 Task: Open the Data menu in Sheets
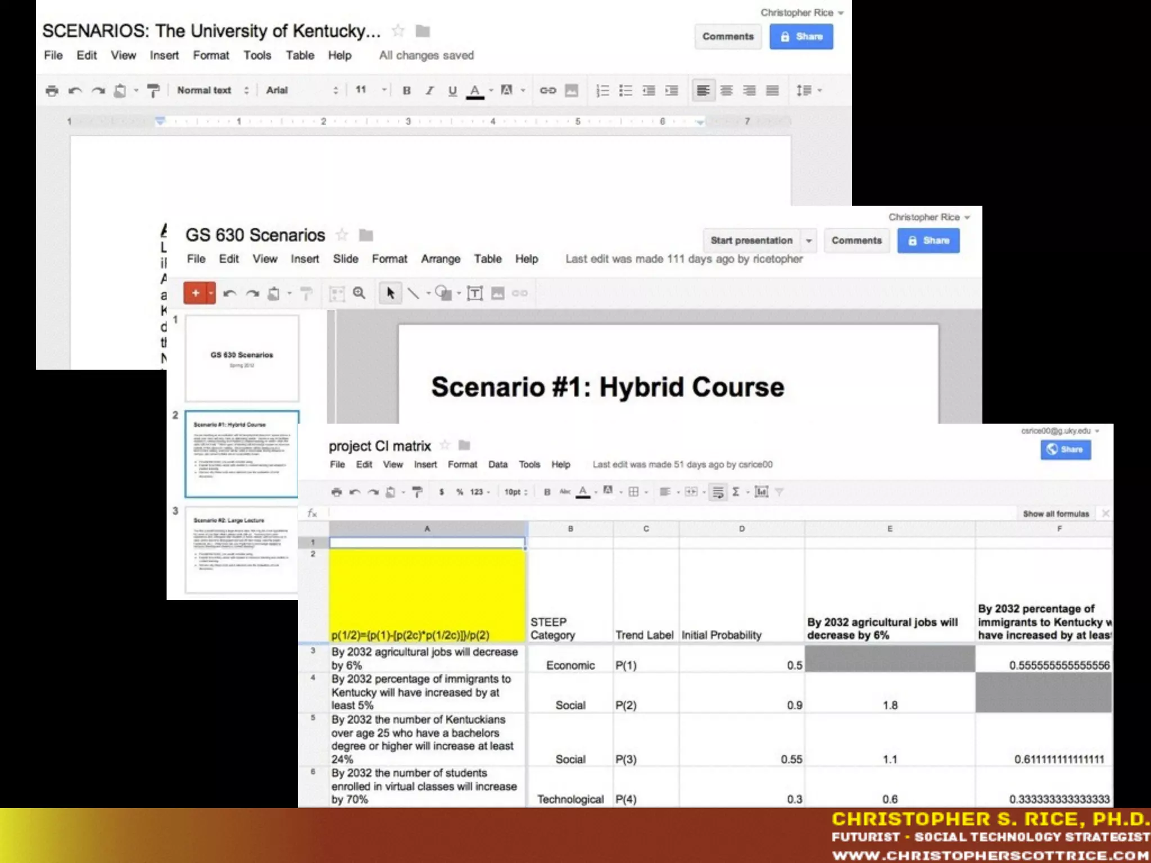click(497, 465)
